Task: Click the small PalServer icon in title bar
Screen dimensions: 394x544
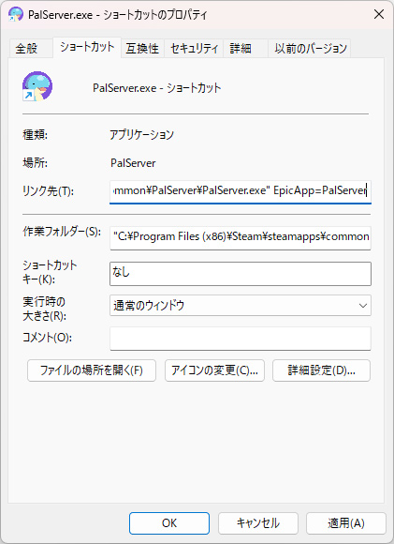Action: pyautogui.click(x=16, y=15)
